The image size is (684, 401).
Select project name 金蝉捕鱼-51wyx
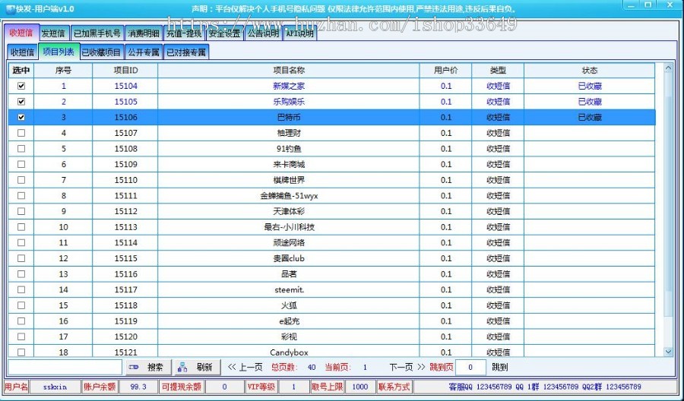tap(289, 196)
